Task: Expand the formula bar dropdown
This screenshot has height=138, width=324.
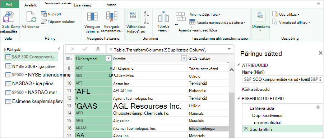Action: (229, 49)
